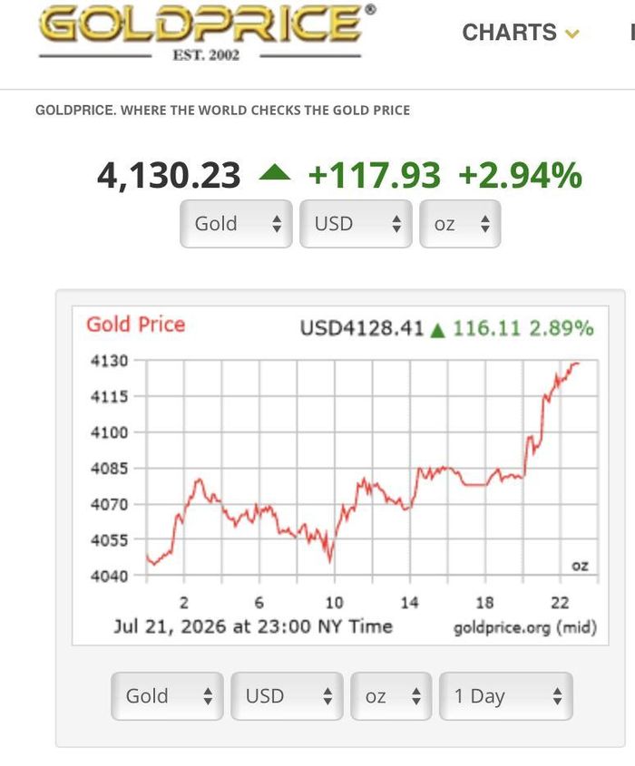Open the bottom oz unit dropdown

pos(391,695)
